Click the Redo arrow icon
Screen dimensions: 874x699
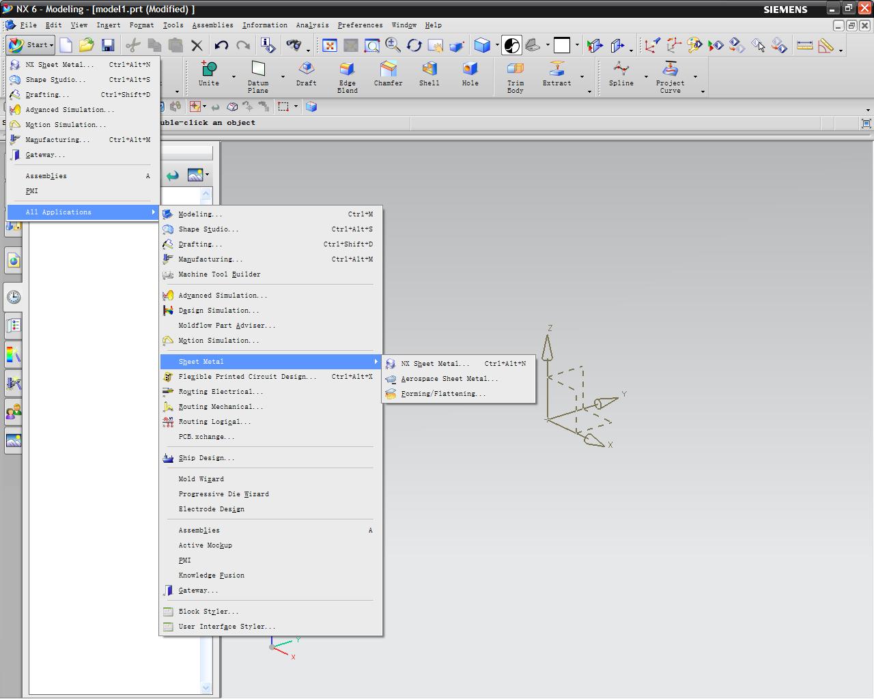[243, 45]
